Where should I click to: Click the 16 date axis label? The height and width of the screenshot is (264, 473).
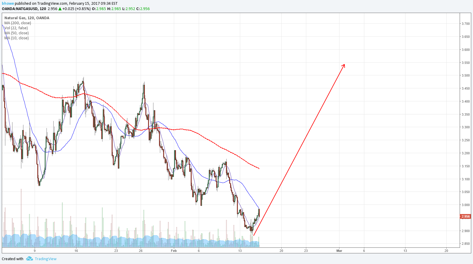click(x=76, y=251)
